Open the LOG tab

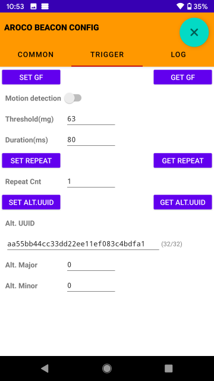(178, 54)
